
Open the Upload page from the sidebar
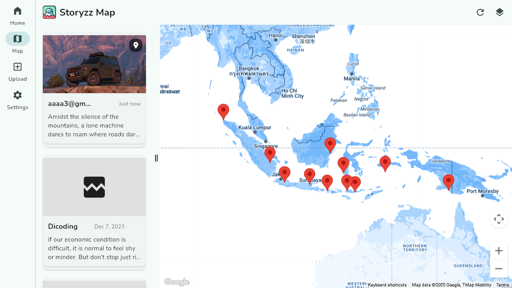(17, 71)
